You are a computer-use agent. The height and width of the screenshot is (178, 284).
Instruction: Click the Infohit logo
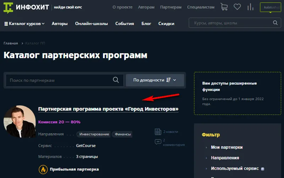26,7
